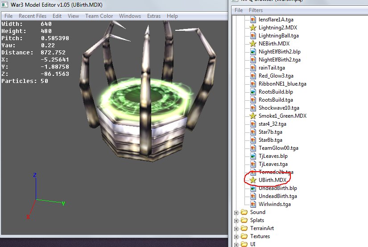The width and height of the screenshot is (368, 247).
Task: Click the Lightning2.MDX star icon
Action: [253, 28]
